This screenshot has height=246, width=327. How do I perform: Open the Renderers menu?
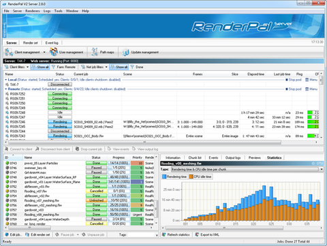pyautogui.click(x=33, y=11)
